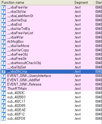102x124 pixels.
Task: Click the function icon beside sub_402FD8
Action: click(x=3, y=119)
